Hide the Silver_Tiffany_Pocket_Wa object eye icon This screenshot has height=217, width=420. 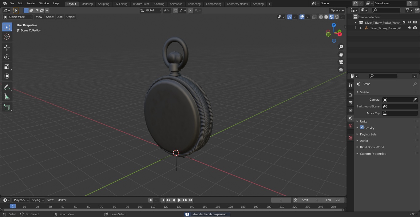[x=410, y=28]
